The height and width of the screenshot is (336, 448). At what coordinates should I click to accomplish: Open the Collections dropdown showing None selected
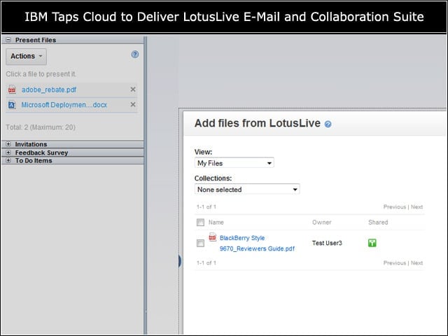(247, 189)
